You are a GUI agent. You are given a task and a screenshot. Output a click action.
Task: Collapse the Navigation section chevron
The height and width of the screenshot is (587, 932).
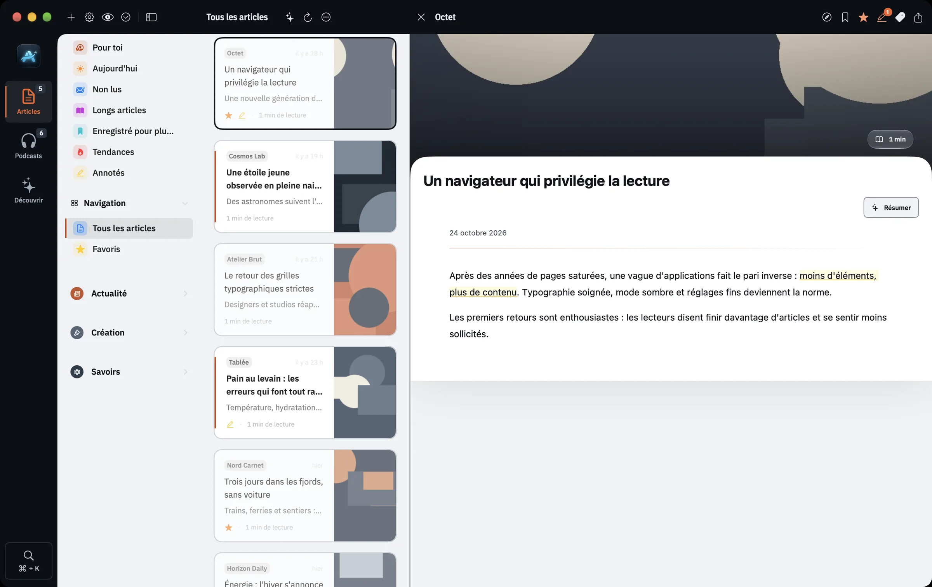tap(185, 203)
